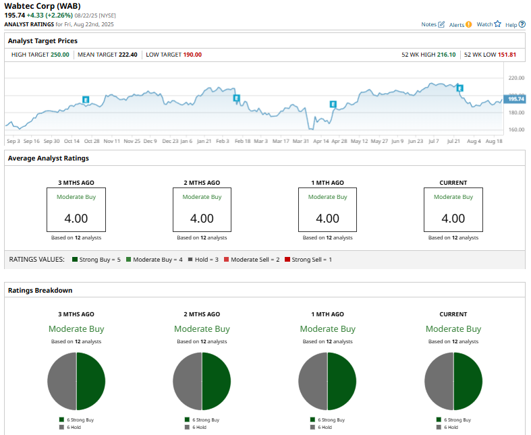
Task: Click the Moderate Sell legend swatch
Action: 226,259
